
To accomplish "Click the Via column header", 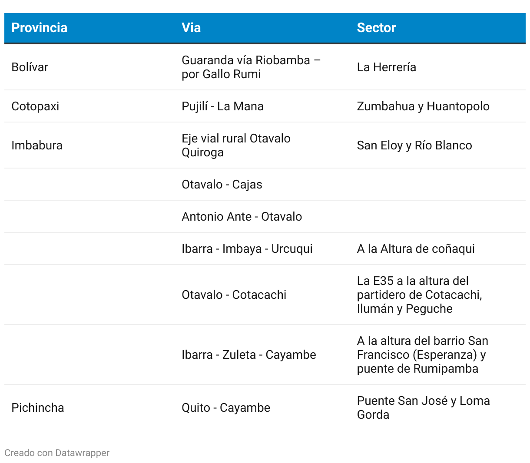I will pyautogui.click(x=191, y=28).
